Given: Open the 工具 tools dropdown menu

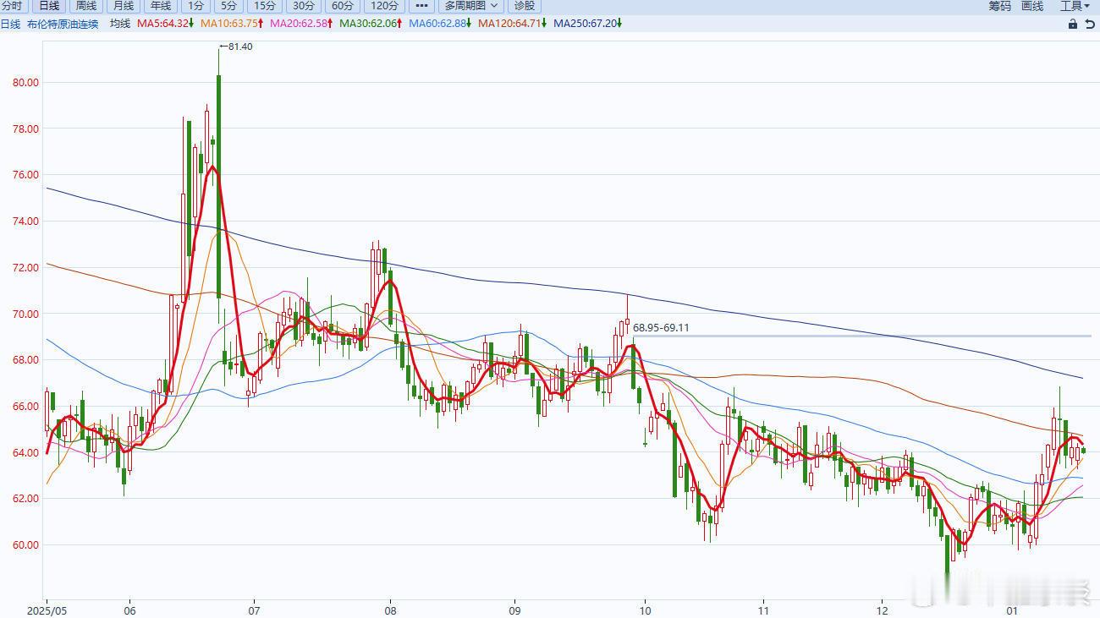Looking at the screenshot, I should click(1075, 6).
